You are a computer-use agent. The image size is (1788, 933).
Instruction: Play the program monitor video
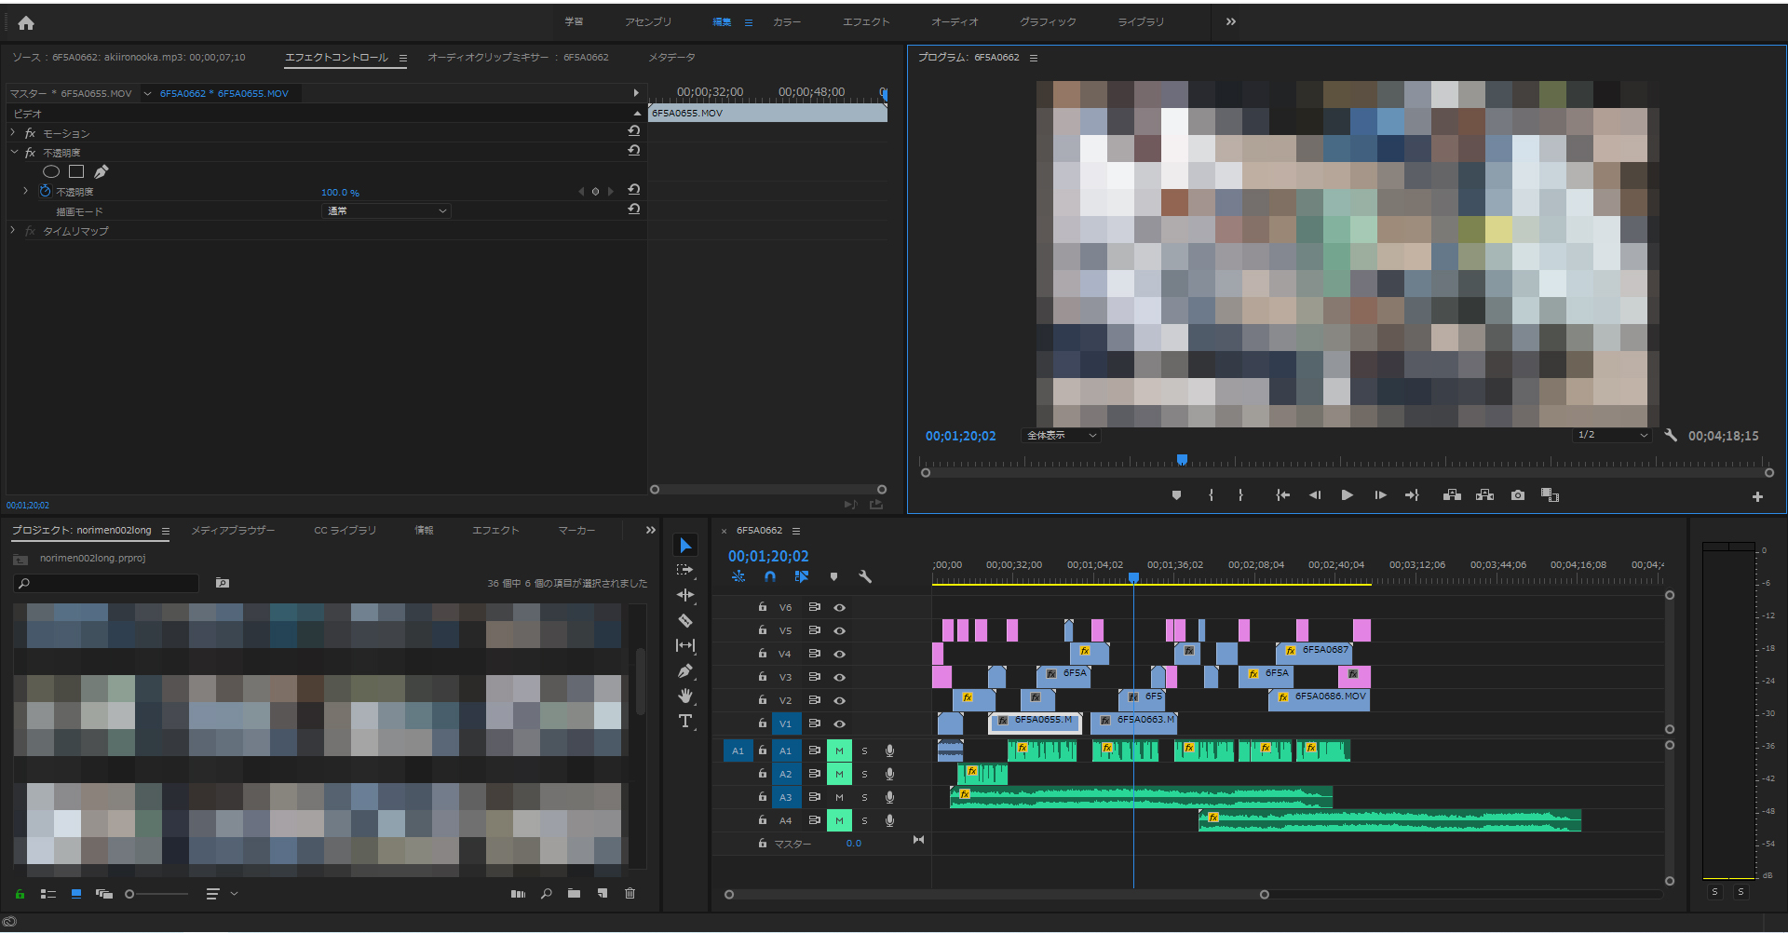coord(1347,495)
